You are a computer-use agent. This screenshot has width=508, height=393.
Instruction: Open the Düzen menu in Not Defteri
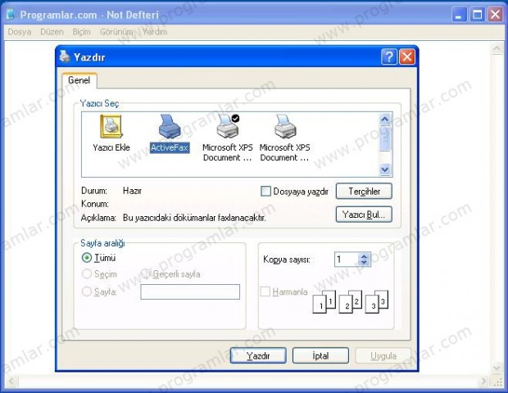[x=52, y=32]
